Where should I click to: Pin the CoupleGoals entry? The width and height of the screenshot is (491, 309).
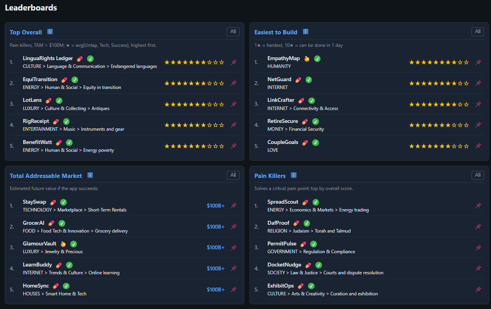coord(478,146)
